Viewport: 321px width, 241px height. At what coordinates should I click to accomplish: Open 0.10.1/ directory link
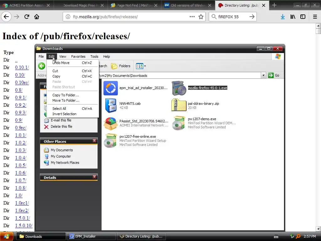click(22, 67)
